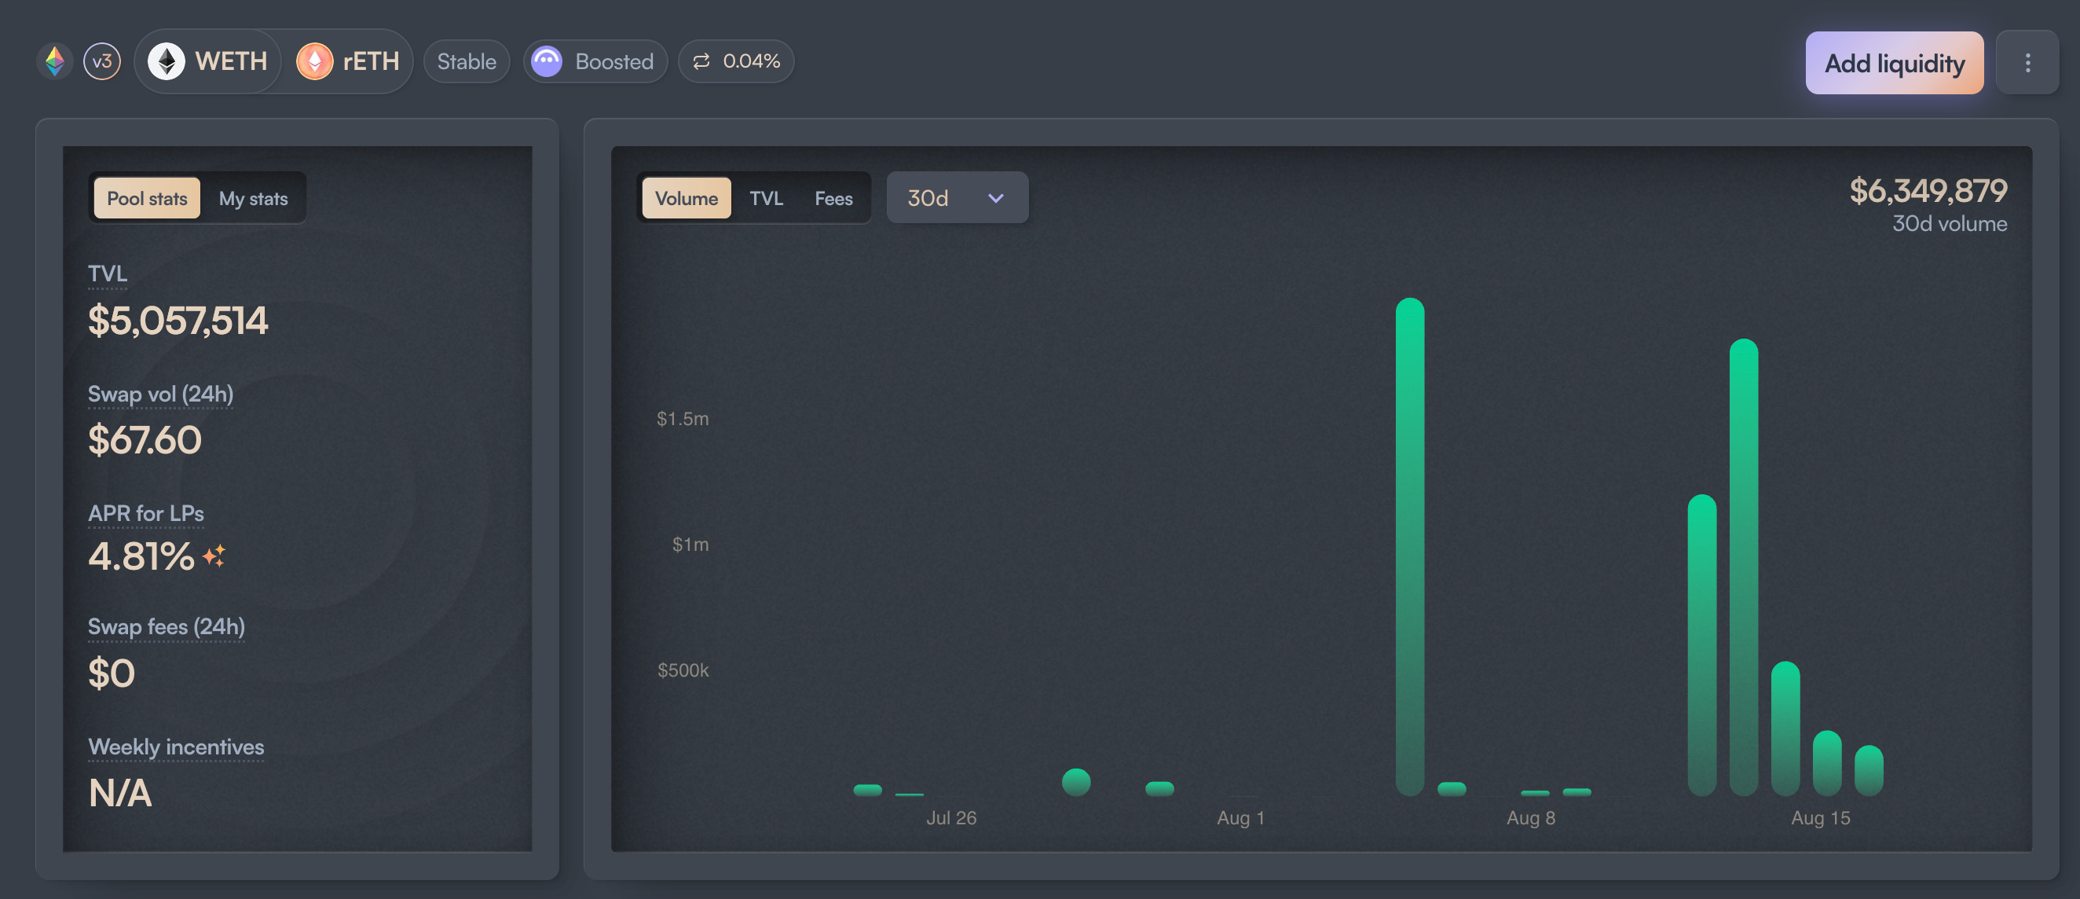This screenshot has width=2080, height=899.
Task: Click the $500k axis label
Action: point(683,670)
